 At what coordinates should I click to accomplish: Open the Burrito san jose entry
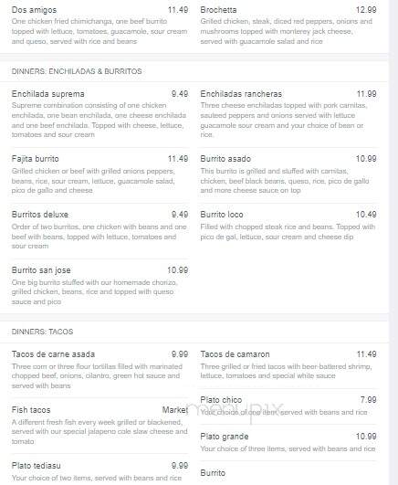[x=41, y=270]
